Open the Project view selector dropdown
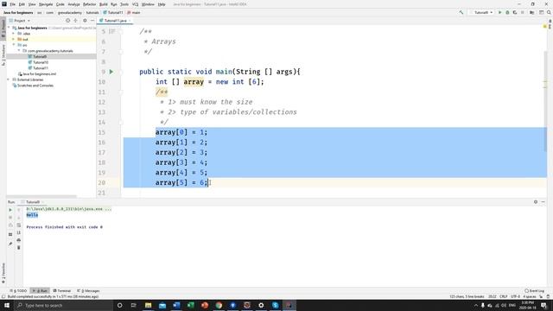This screenshot has height=311, width=553. tap(21, 21)
